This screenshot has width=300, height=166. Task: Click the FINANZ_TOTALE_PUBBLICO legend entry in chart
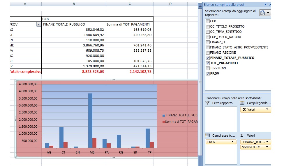coord(180,115)
